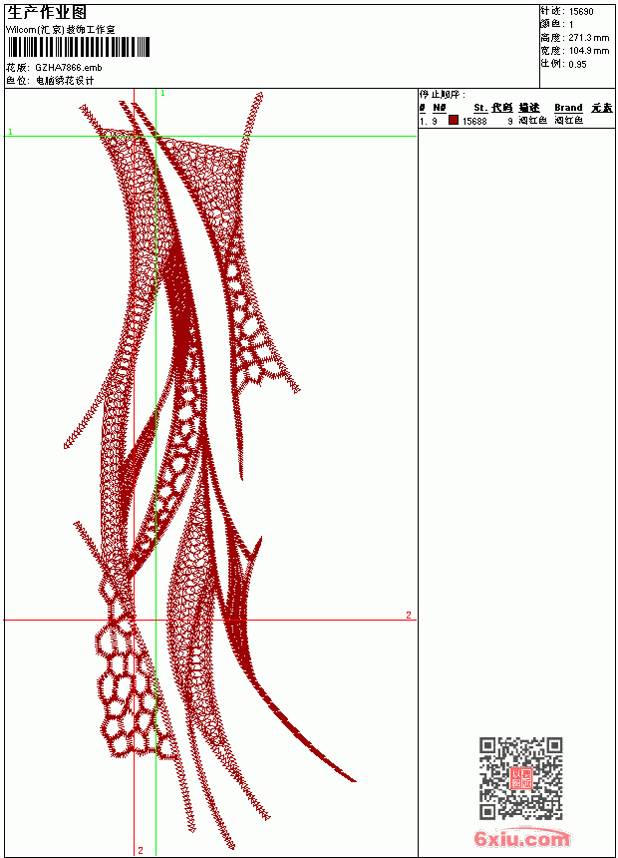Click the red marker 2 at bottom
618x858 pixels.
141,850
